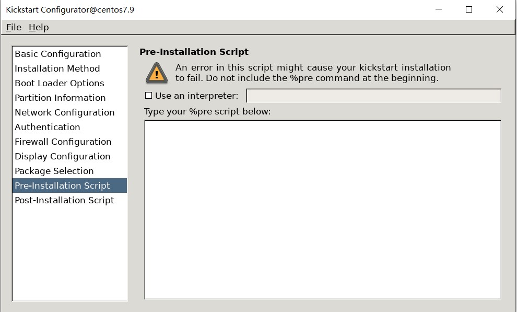Close the Kickstart Configurator window

click(x=500, y=9)
